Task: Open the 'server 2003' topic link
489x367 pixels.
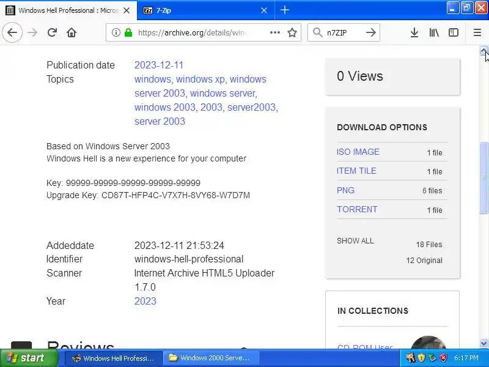Action: click(160, 121)
